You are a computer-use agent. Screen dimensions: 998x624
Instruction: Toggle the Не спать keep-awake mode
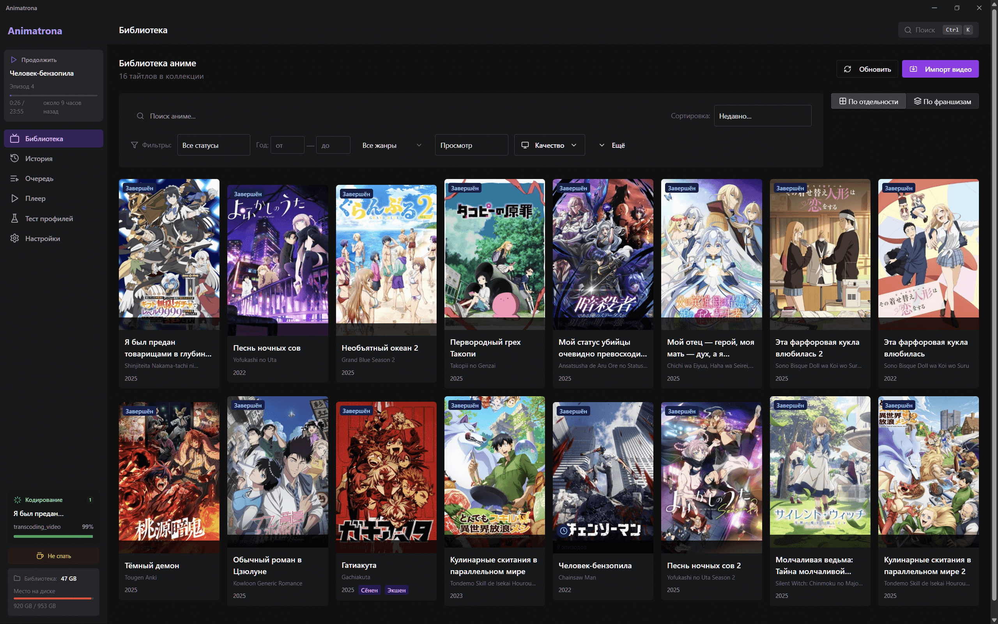click(x=54, y=556)
